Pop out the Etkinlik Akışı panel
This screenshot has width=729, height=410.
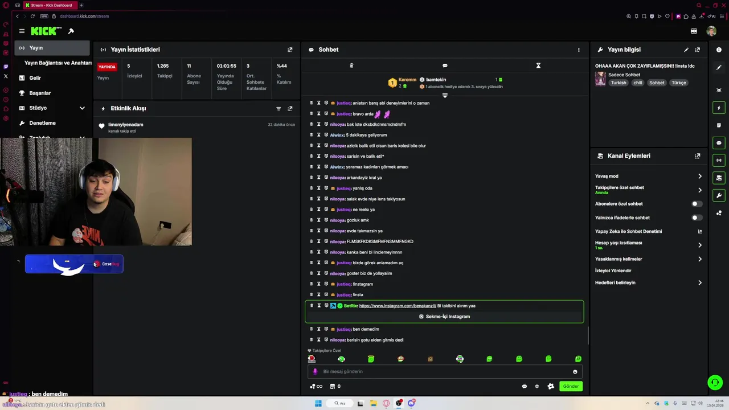point(290,108)
